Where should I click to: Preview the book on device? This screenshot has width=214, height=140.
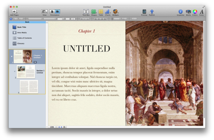(x=144, y=12)
